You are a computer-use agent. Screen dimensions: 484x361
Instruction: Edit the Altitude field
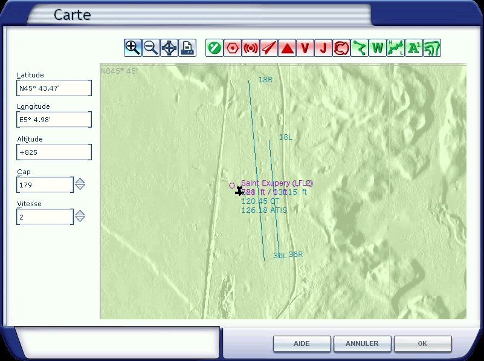click(x=54, y=152)
